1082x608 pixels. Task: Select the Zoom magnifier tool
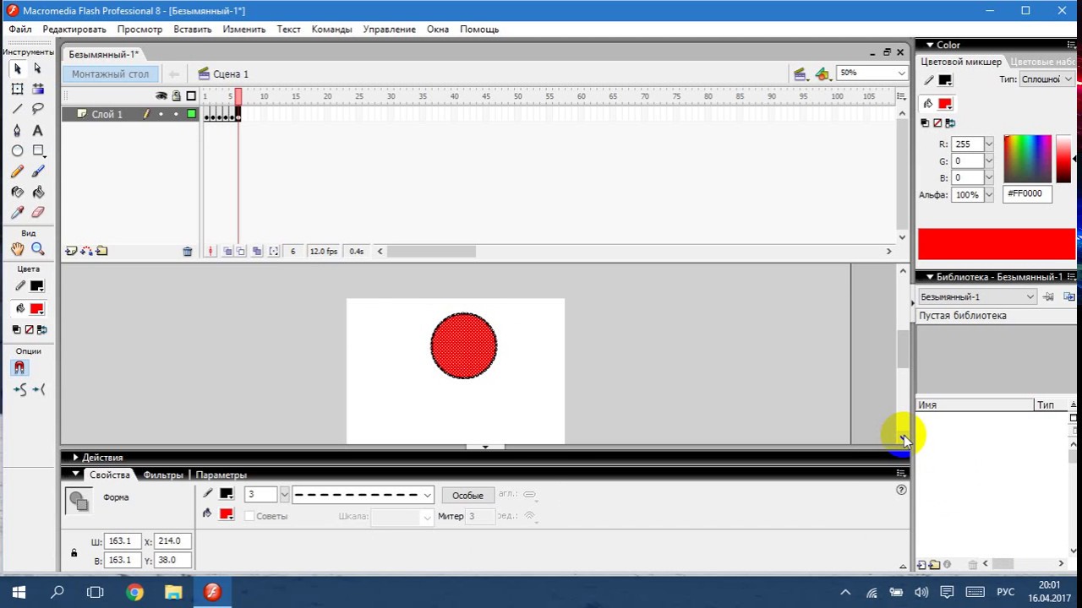[37, 249]
